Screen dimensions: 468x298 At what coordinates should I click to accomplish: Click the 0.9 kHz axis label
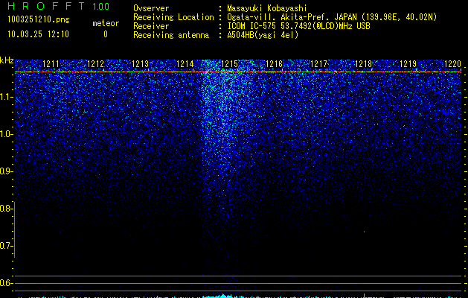point(6,171)
